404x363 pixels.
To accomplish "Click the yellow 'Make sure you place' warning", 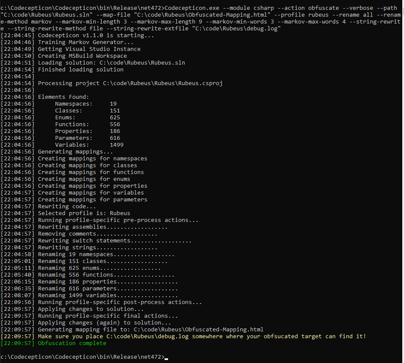I will pos(183,336).
